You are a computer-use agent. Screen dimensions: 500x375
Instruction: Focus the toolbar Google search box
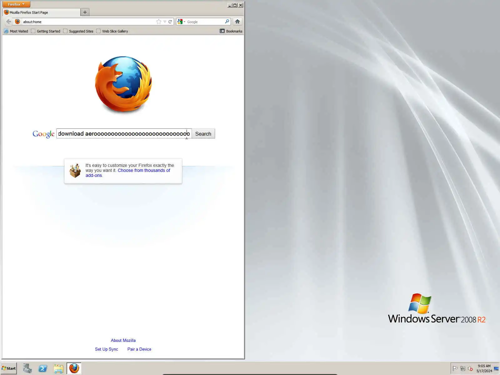[205, 22]
